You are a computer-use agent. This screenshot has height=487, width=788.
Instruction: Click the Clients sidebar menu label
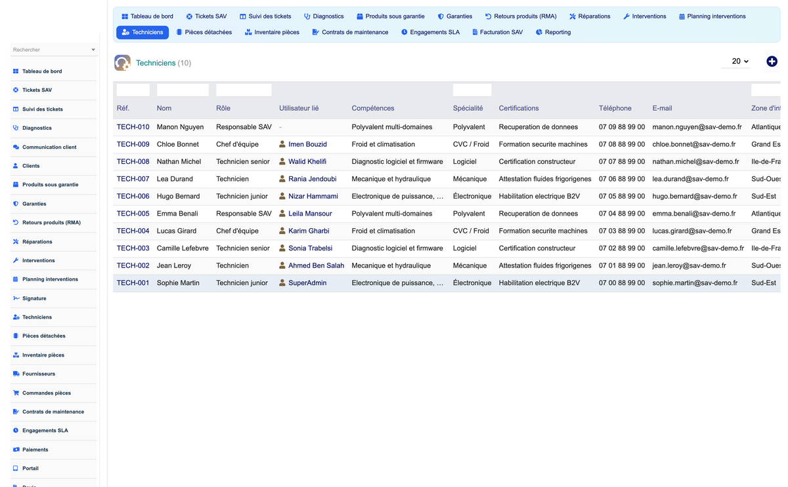click(x=31, y=166)
